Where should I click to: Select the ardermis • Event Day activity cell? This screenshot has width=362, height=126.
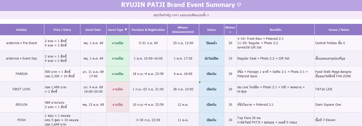pyautogui.click(x=22, y=58)
